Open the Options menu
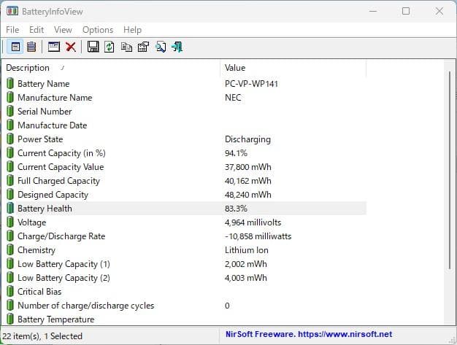Screen dimensions: 457x345 point(98,30)
